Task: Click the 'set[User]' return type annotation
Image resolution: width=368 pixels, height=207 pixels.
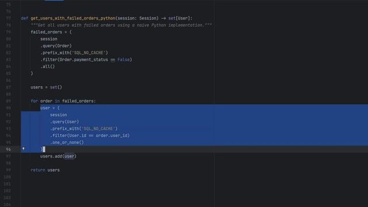Action: 179,18
